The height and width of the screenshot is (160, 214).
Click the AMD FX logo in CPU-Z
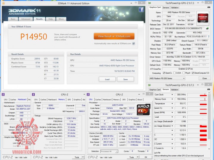pyautogui.click(x=144, y=110)
